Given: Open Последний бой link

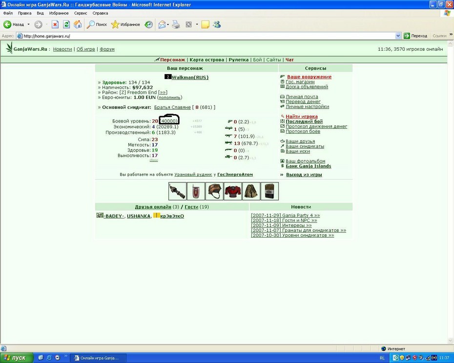Looking at the screenshot, I should coord(304,121).
